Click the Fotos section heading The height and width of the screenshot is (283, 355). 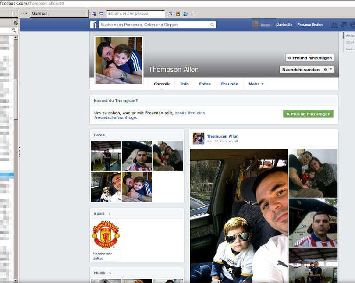[99, 135]
